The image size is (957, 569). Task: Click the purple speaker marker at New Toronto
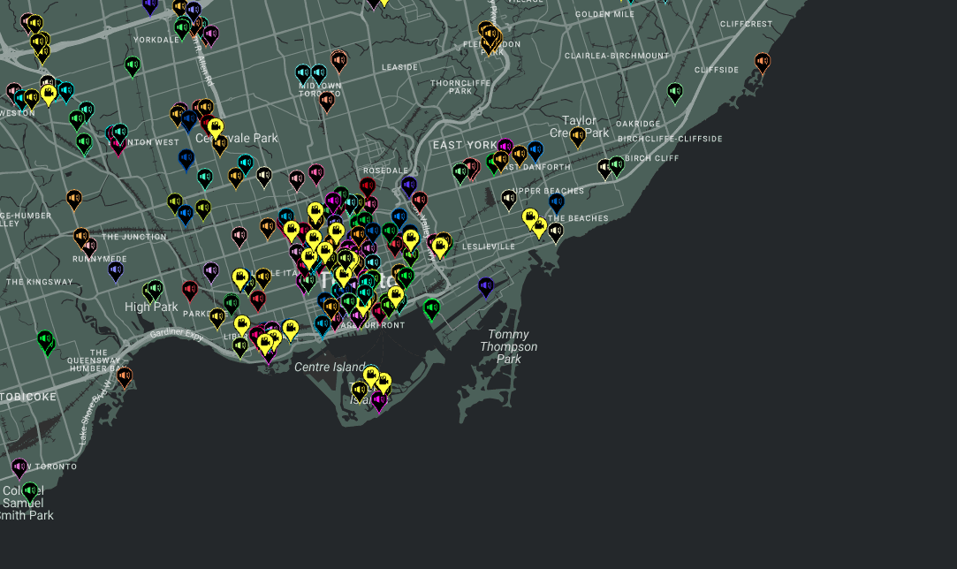coord(19,467)
